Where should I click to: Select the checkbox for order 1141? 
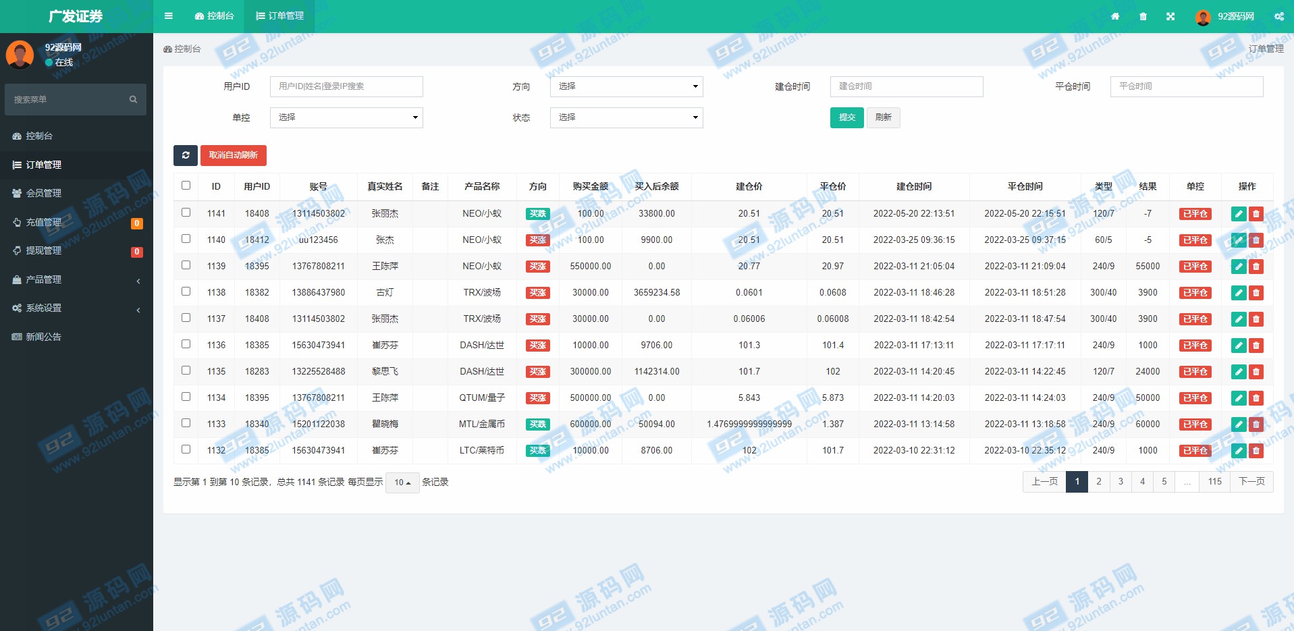[186, 213]
